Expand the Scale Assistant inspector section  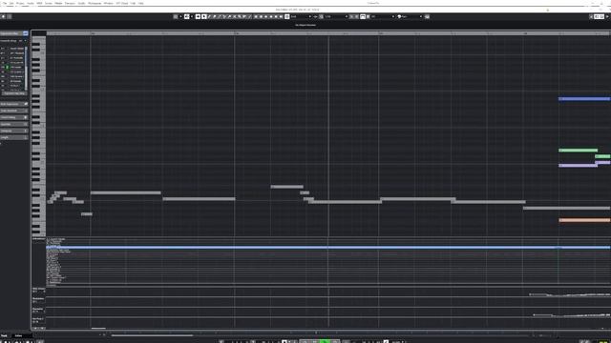[14, 111]
